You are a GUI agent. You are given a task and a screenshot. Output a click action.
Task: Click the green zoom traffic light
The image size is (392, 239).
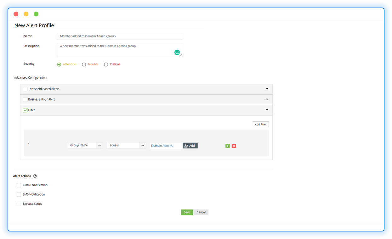pos(36,14)
